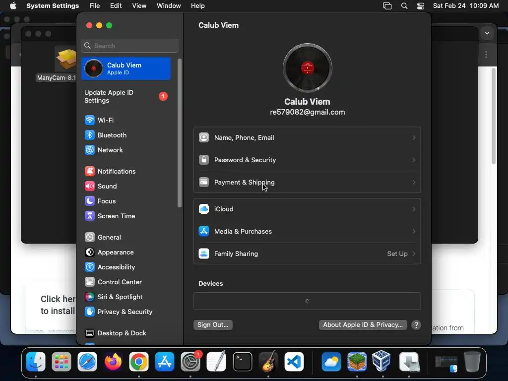
Task: Launch Minecraft from the Dock
Action: (x=357, y=362)
